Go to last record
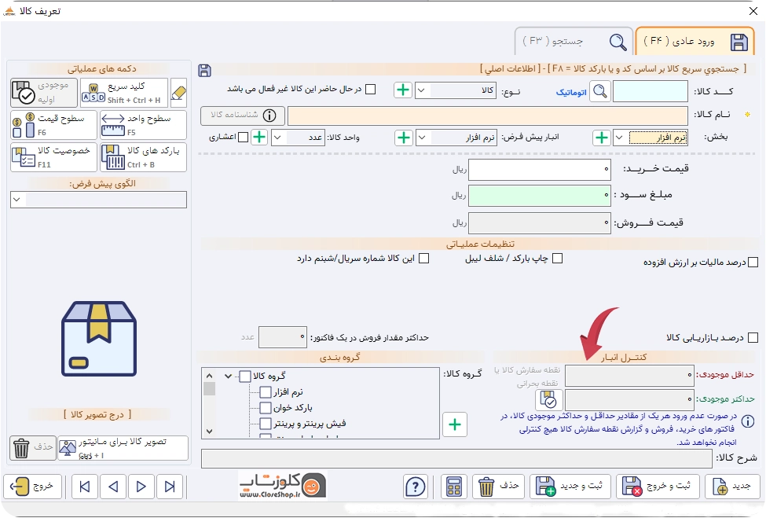 click(x=170, y=487)
